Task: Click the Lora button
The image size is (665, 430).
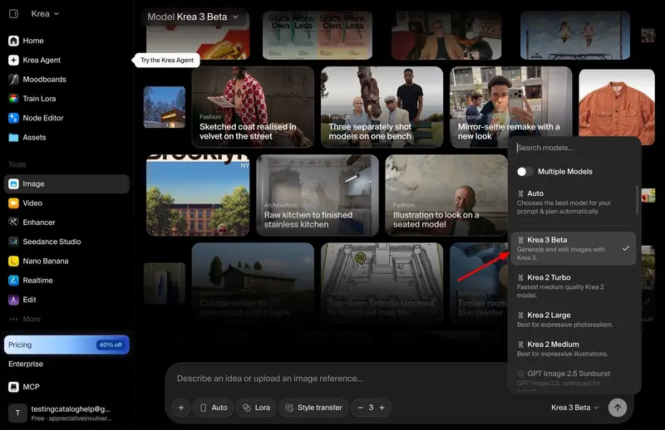Action: tap(256, 408)
